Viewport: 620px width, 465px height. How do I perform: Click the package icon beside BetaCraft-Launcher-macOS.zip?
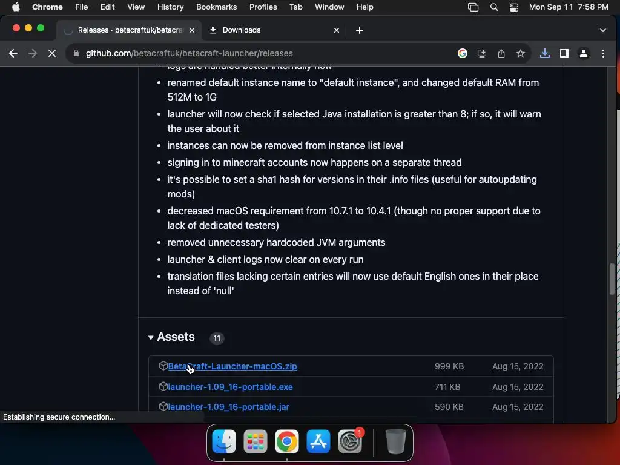(163, 366)
